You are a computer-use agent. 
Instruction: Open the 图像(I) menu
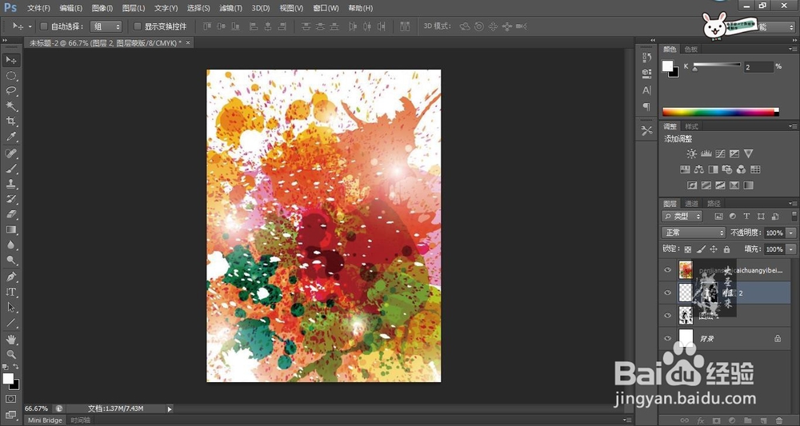click(x=102, y=8)
